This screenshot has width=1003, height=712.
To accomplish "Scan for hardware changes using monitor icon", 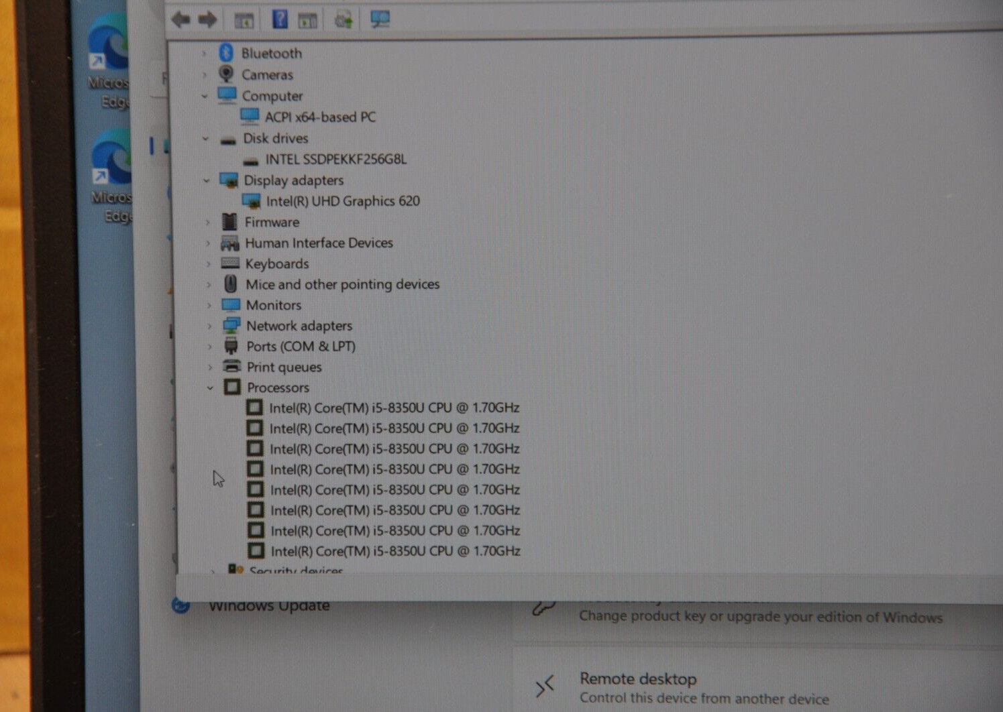I will pyautogui.click(x=380, y=19).
